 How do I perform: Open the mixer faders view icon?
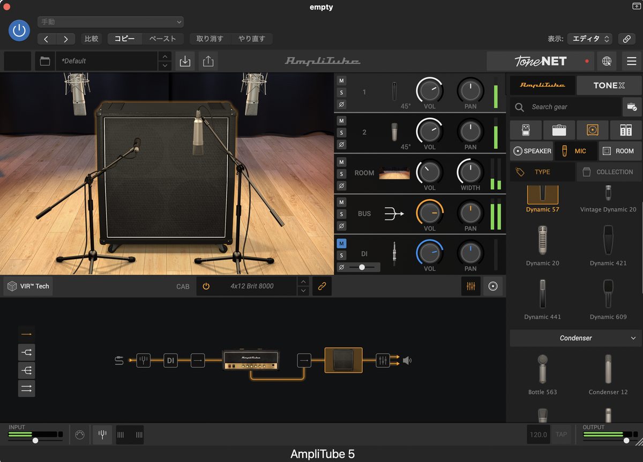(471, 286)
